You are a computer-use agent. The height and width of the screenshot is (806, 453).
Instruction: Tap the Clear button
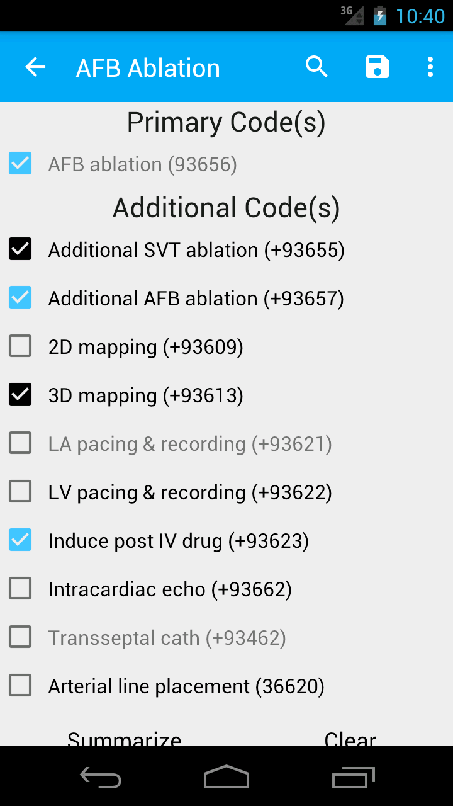pos(350,738)
